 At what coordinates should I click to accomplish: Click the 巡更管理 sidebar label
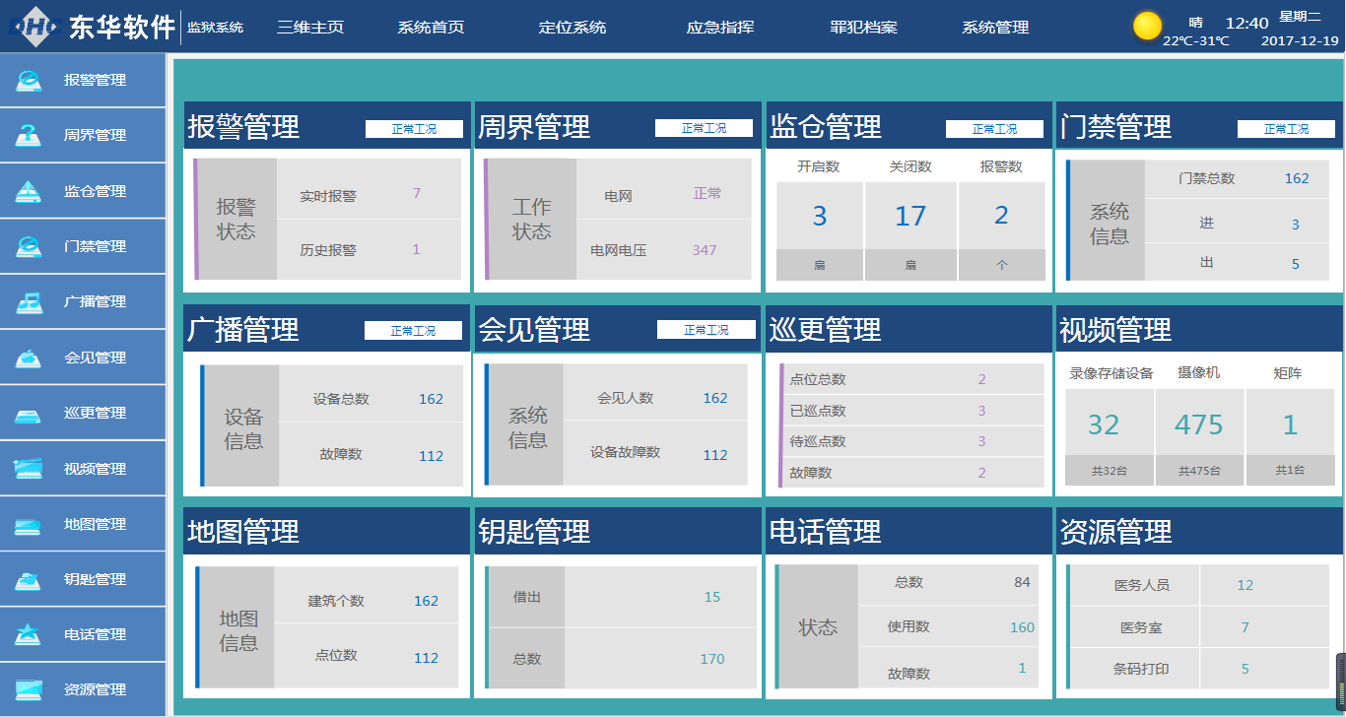pos(95,414)
